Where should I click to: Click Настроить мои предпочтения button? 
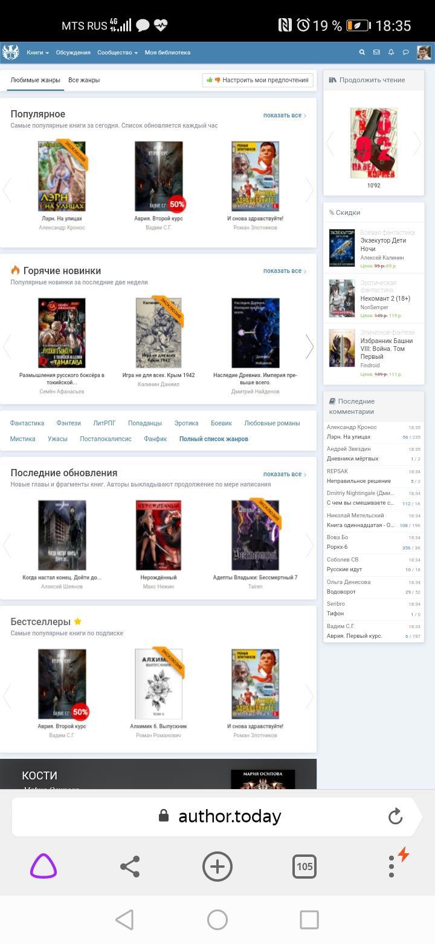(258, 80)
